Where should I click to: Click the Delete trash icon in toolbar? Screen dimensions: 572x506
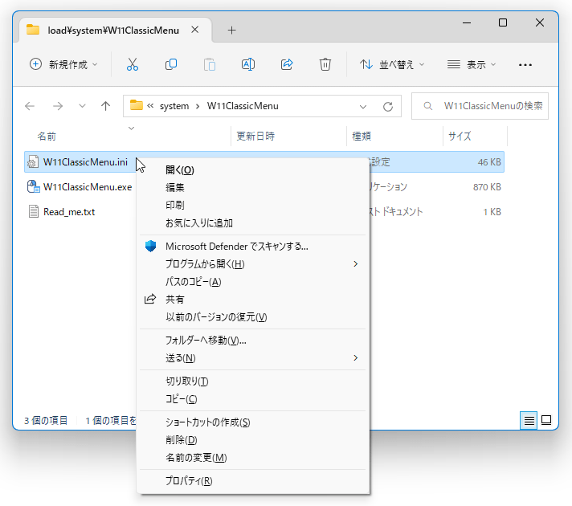(325, 64)
